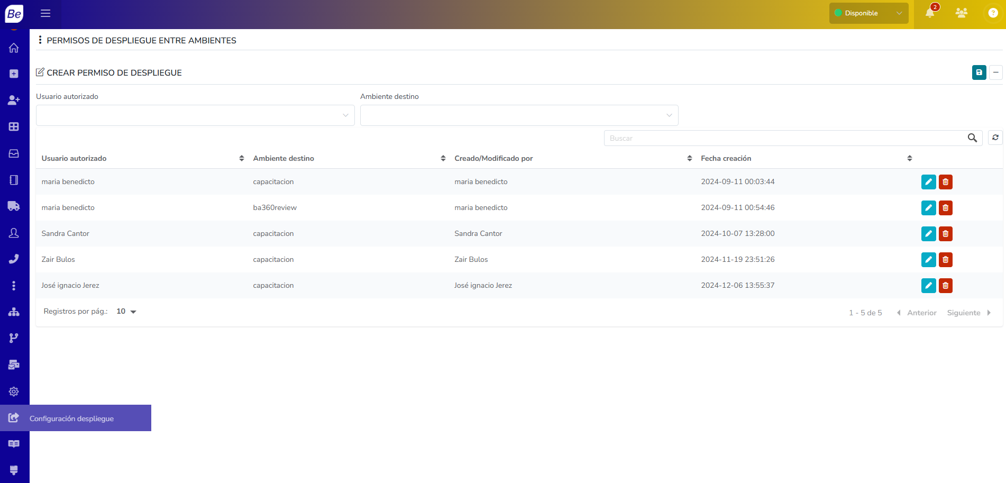The width and height of the screenshot is (1006, 483).
Task: Select Configuración despliegue in sidebar
Action: coord(71,418)
